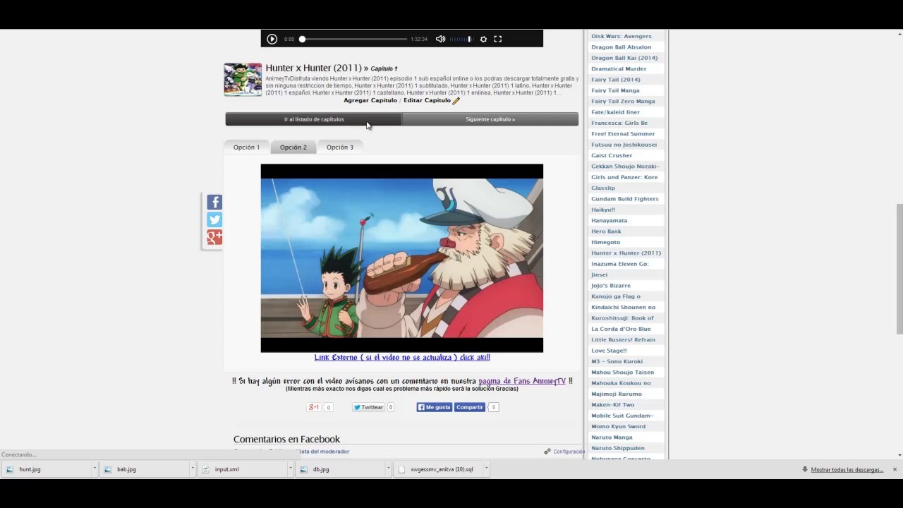Screen dimensions: 903x508
Task: Open Love Stage!! entry
Action: [609, 351]
